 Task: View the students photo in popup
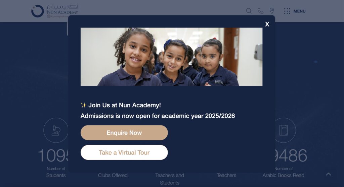click(x=171, y=57)
